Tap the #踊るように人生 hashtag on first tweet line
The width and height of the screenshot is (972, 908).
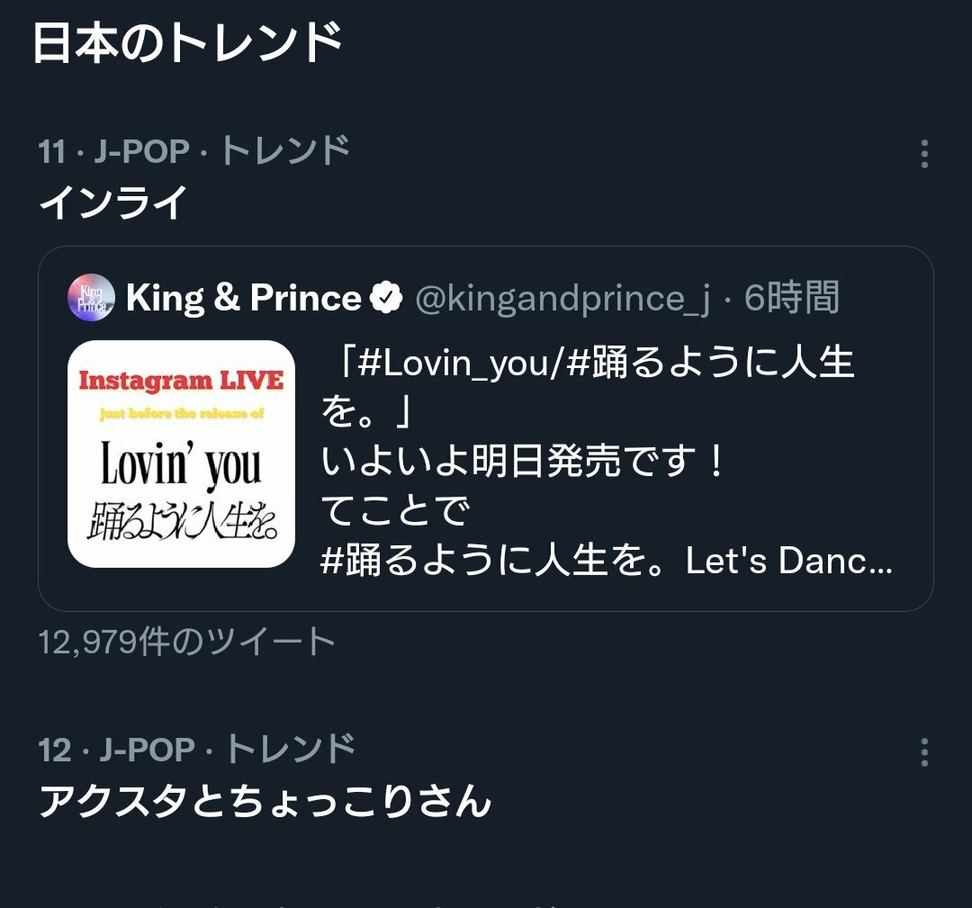point(711,364)
